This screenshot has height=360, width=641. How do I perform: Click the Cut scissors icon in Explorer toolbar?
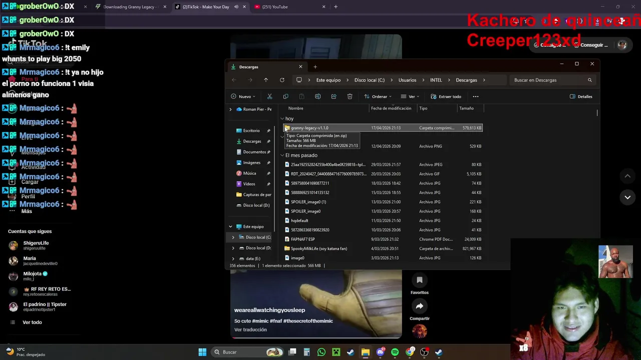pyautogui.click(x=269, y=96)
